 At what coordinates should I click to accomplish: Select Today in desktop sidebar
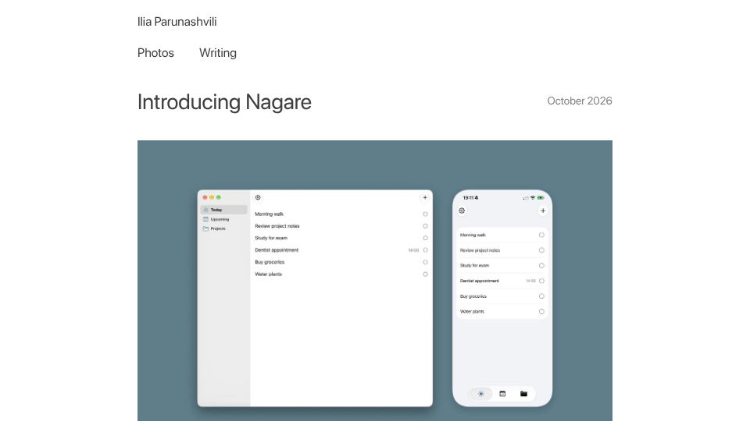pyautogui.click(x=224, y=210)
